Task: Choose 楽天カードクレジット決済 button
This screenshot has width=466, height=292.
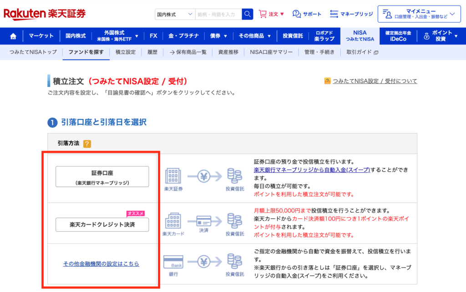Action: [102, 225]
